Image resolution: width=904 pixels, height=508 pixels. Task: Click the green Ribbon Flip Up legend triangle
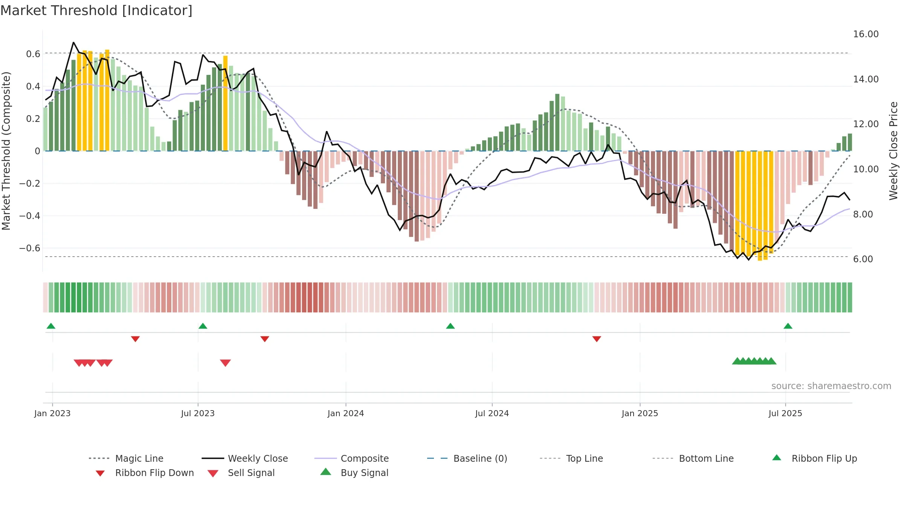[x=777, y=458]
